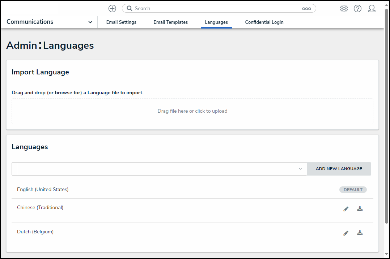
Task: Edit Dutch (Belgium) with pencil icon
Action: coord(346,233)
